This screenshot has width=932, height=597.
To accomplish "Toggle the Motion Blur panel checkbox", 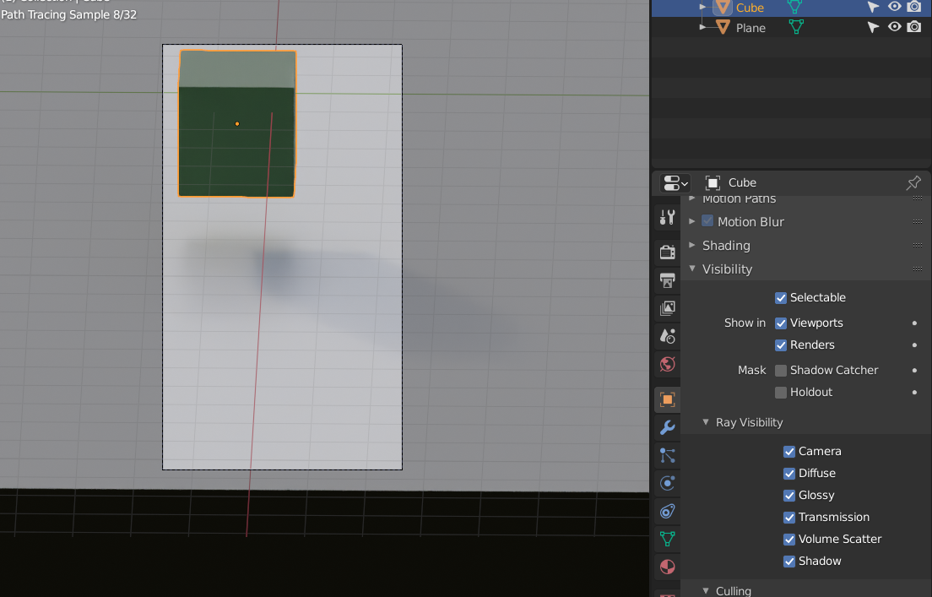I will click(x=707, y=221).
